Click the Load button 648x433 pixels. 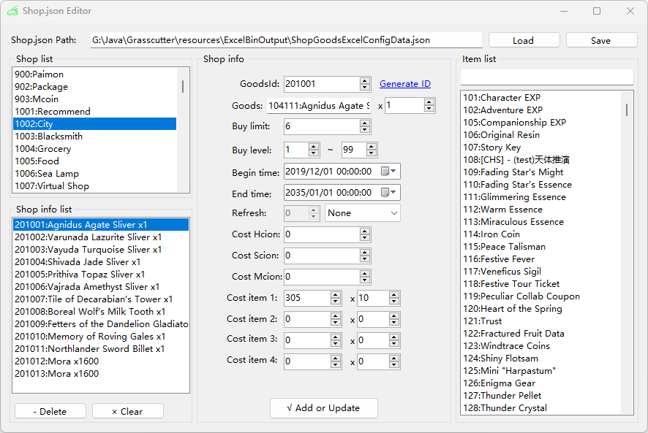click(524, 39)
